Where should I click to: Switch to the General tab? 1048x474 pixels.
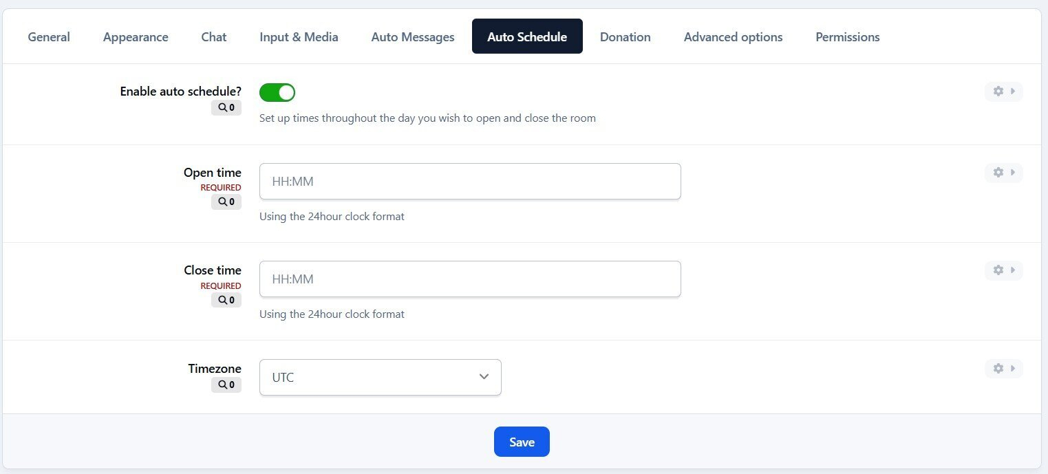coord(49,37)
